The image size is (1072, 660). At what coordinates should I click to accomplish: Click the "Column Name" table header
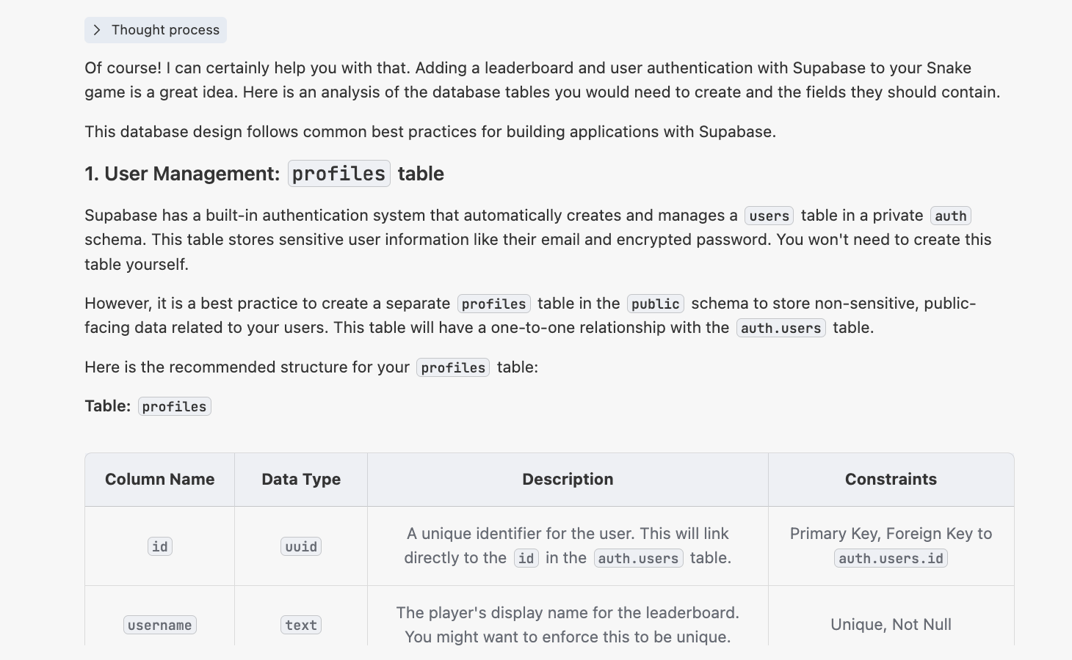coord(159,480)
